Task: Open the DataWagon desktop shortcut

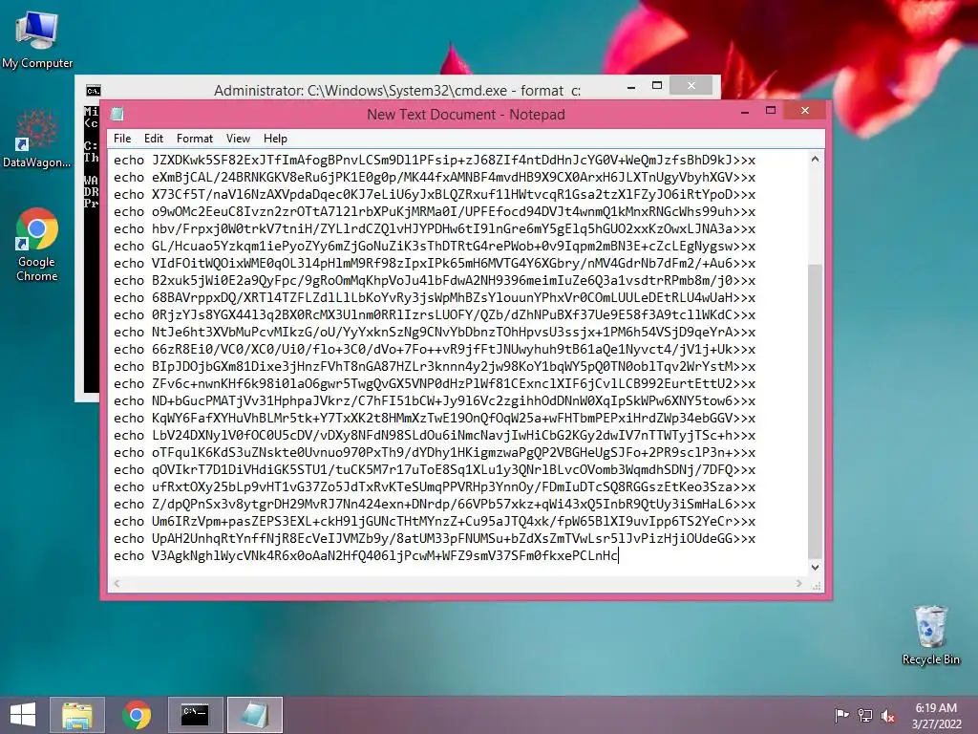Action: pos(37,139)
